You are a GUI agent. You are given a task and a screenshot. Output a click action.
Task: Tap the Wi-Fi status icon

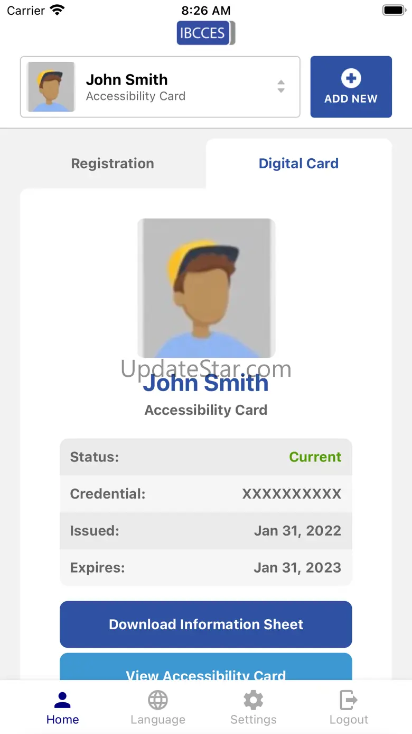point(57,10)
